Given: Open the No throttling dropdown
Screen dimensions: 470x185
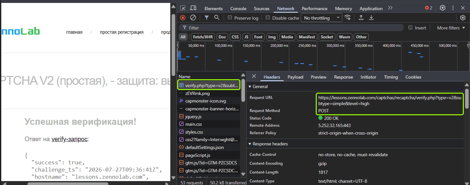Looking at the screenshot, I should click(x=322, y=18).
